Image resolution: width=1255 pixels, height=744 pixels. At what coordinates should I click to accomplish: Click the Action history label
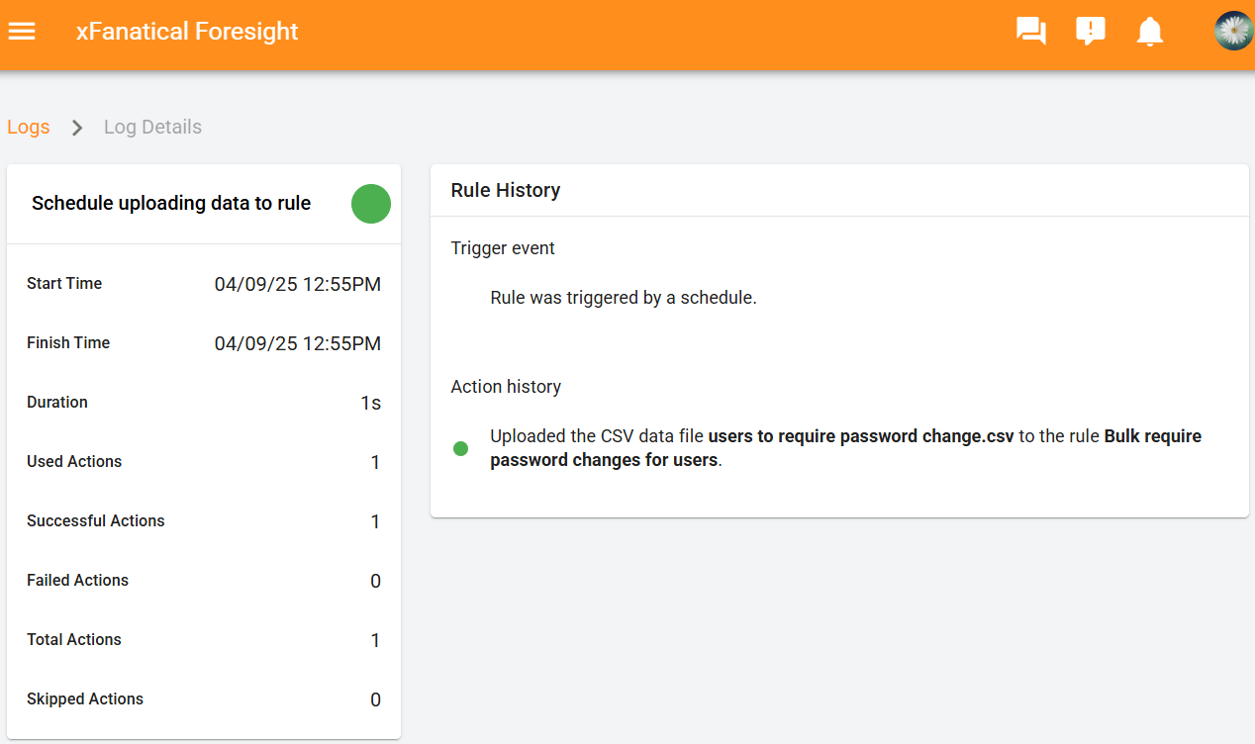(506, 387)
